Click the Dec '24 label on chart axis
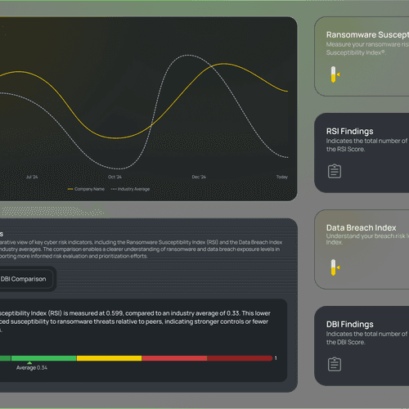The image size is (409, 409). (199, 177)
